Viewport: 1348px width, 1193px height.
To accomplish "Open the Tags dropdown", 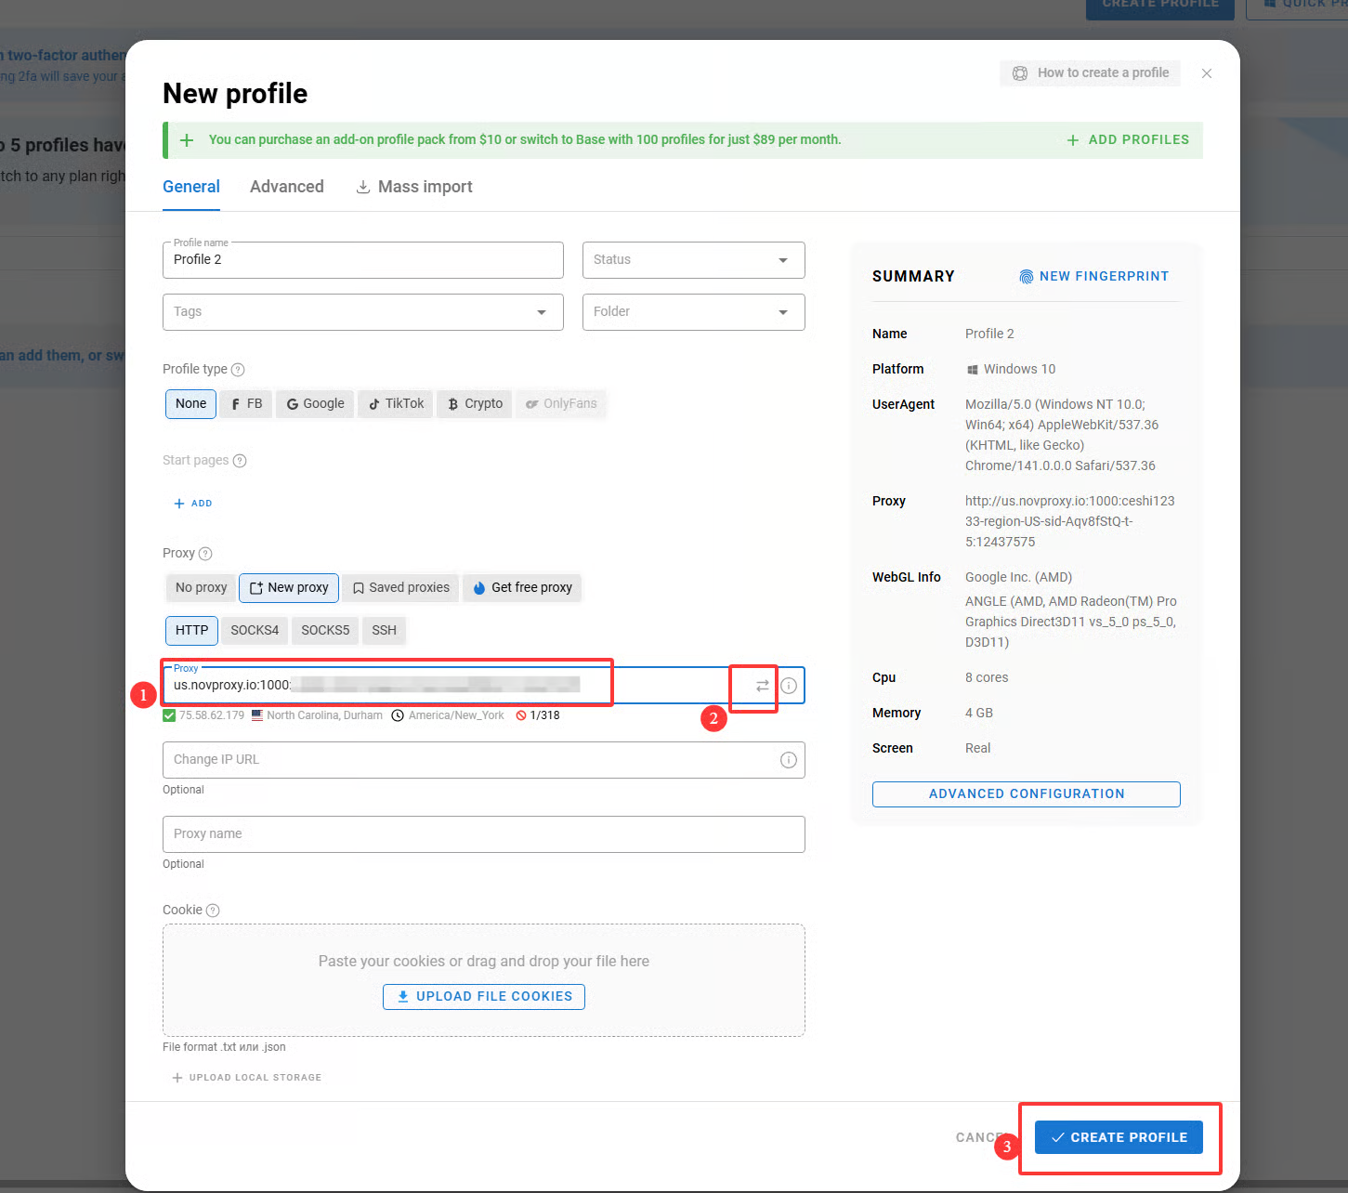I will click(362, 312).
